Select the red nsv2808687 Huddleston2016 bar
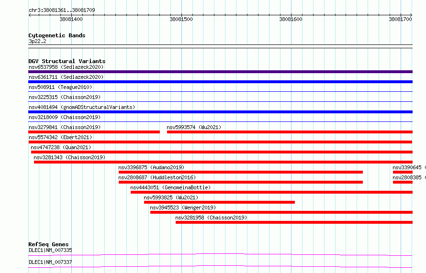The image size is (426, 273). (x=241, y=182)
